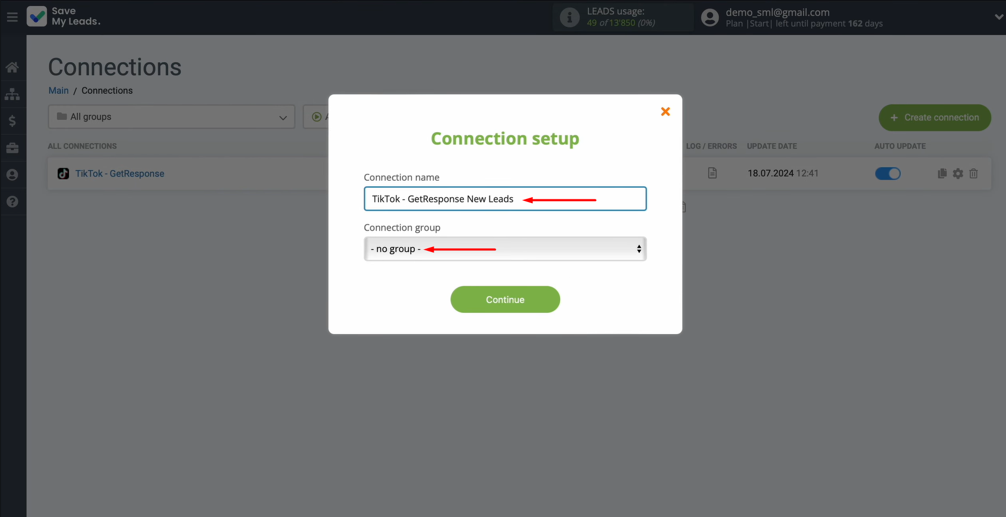Click the briefcase icon in the sidebar

point(12,148)
